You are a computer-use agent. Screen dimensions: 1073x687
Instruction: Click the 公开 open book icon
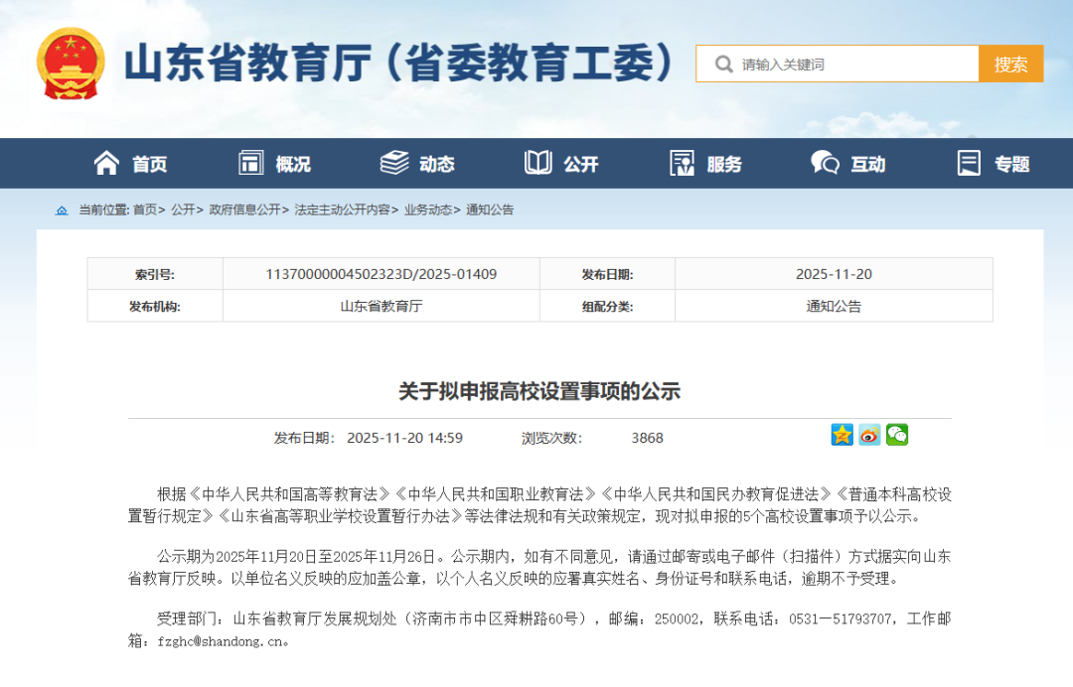click(538, 163)
